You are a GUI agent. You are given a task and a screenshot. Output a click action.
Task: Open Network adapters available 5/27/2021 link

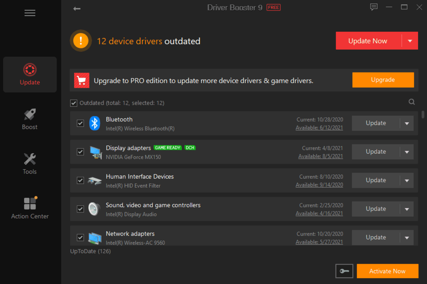click(x=319, y=242)
